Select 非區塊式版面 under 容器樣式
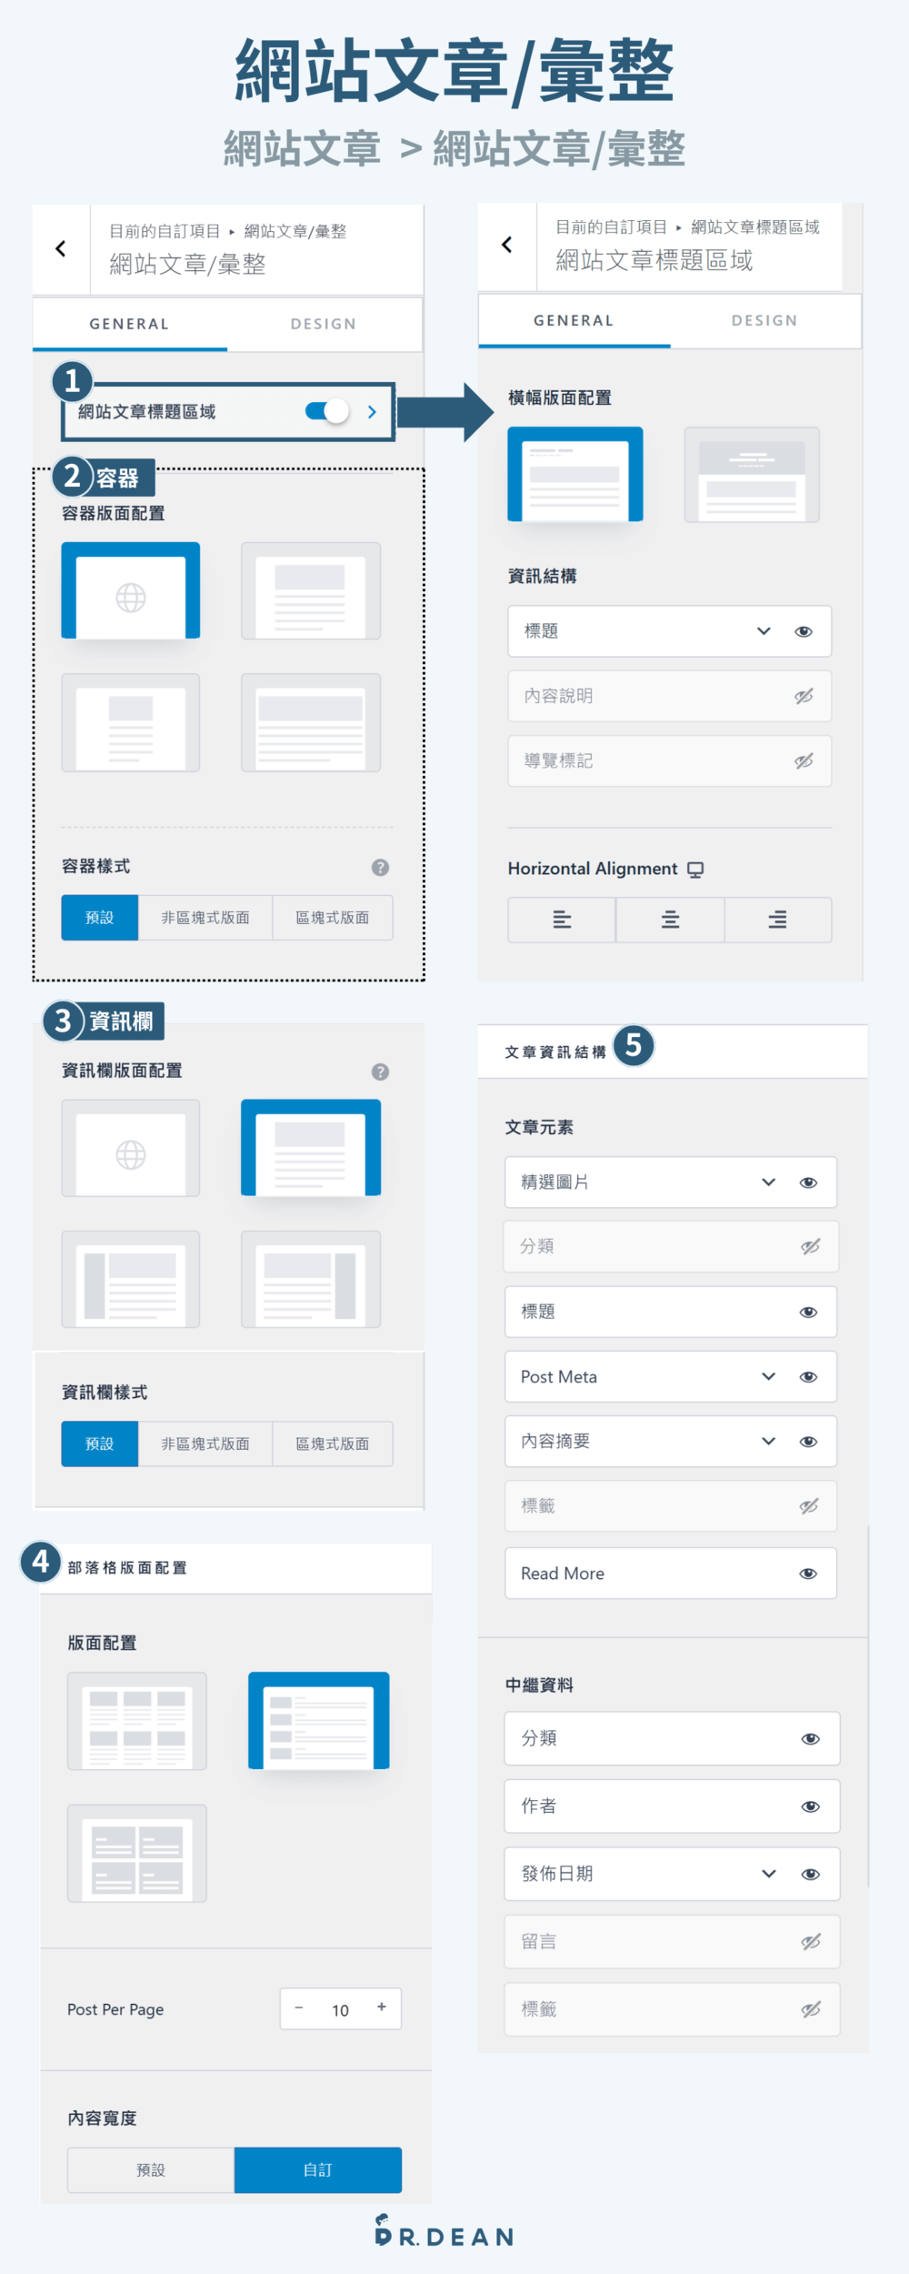909x2274 pixels. click(205, 918)
